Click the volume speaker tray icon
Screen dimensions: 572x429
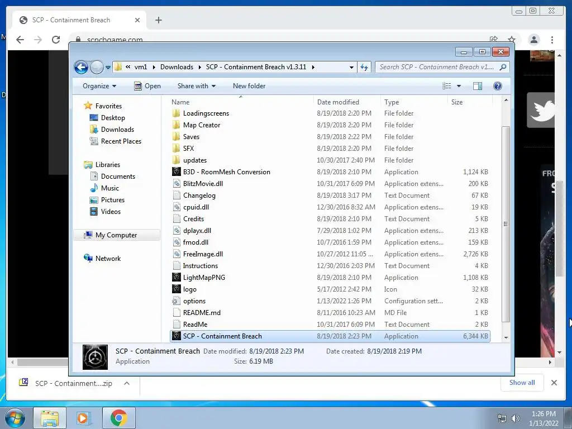[x=515, y=418]
